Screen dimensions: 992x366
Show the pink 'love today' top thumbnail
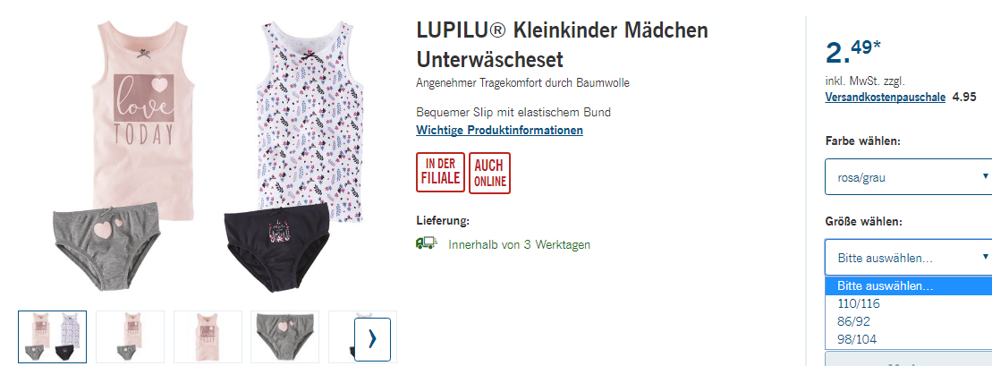tap(208, 336)
